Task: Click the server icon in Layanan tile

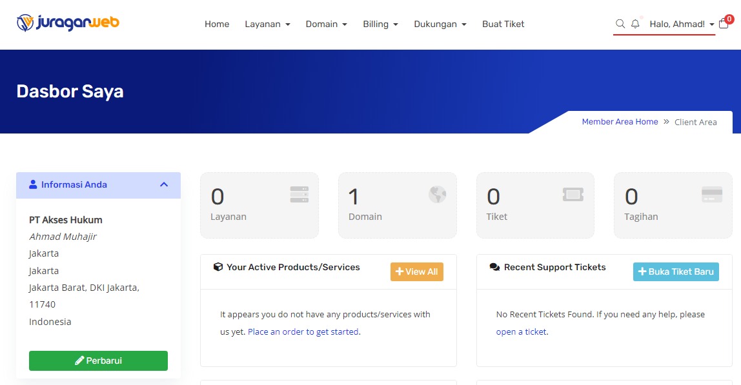Action: click(299, 195)
